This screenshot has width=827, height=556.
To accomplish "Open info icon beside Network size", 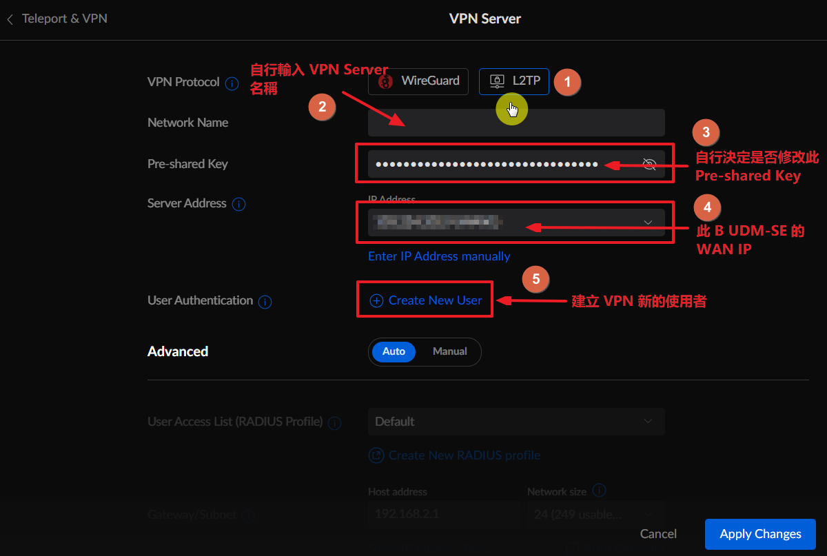I will click(x=600, y=491).
